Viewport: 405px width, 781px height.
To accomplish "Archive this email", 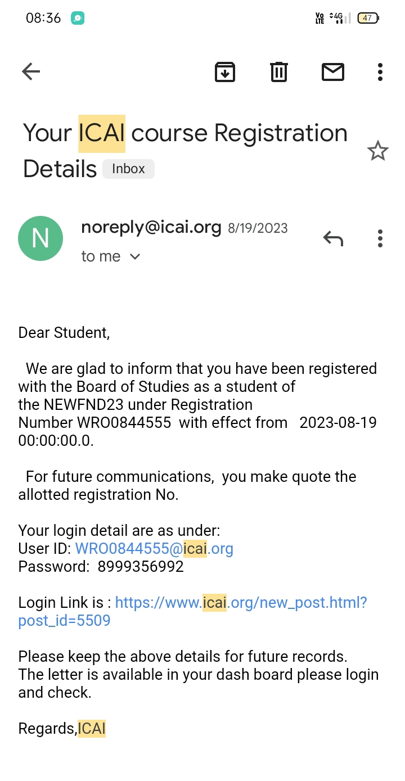I will click(224, 71).
